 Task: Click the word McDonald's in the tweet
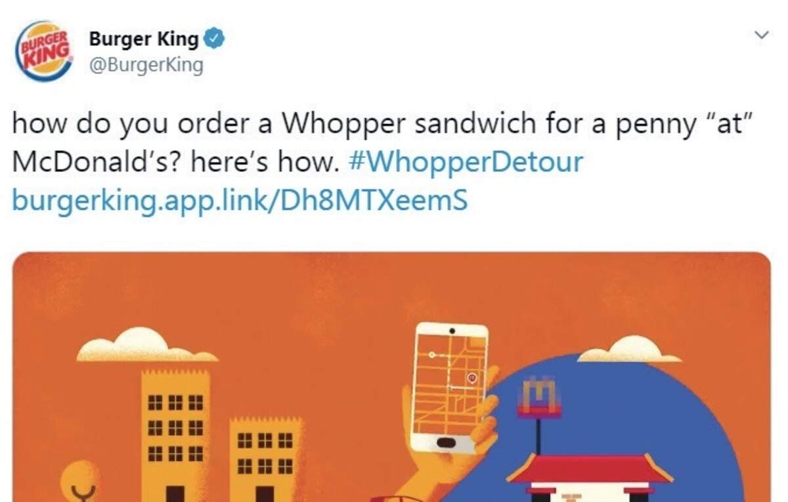pyautogui.click(x=98, y=161)
